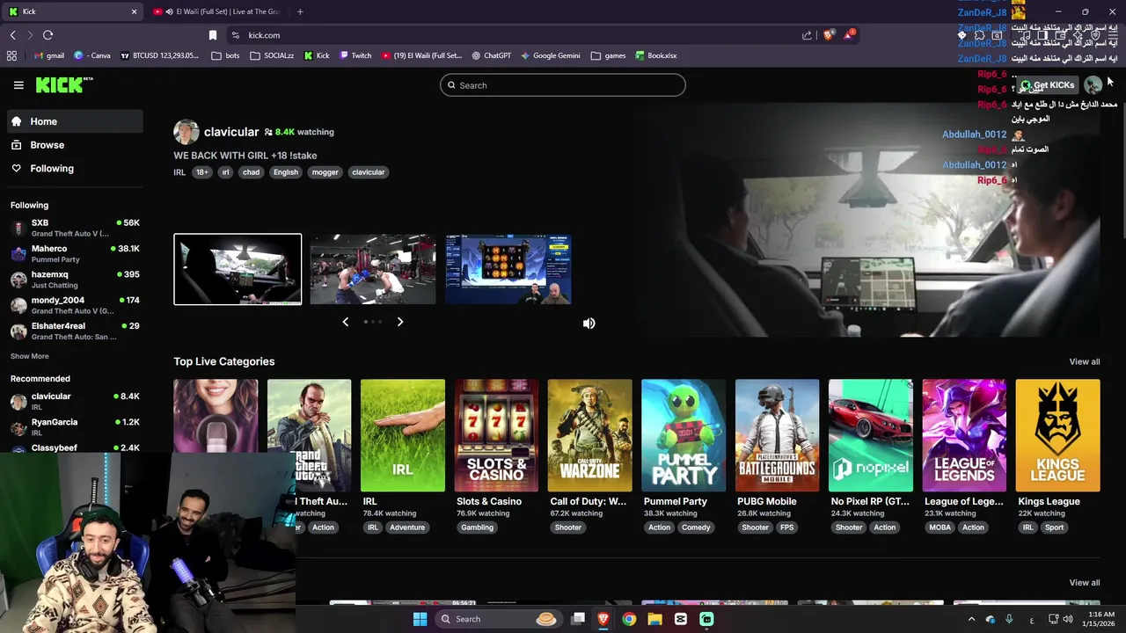Open the Brave Shields icon
This screenshot has width=1126, height=633.
click(x=828, y=35)
